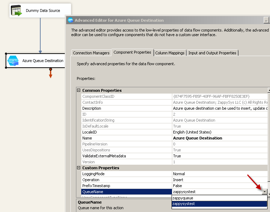Collapse the Custom Properties section
Viewport: 270px width, 212px height.
(78, 168)
